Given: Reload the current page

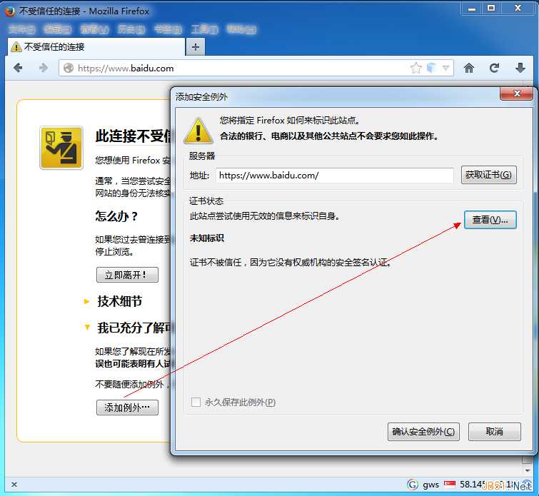Looking at the screenshot, I should click(494, 68).
